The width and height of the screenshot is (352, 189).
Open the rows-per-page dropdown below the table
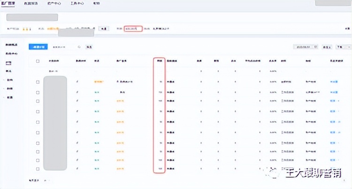pos(47,180)
